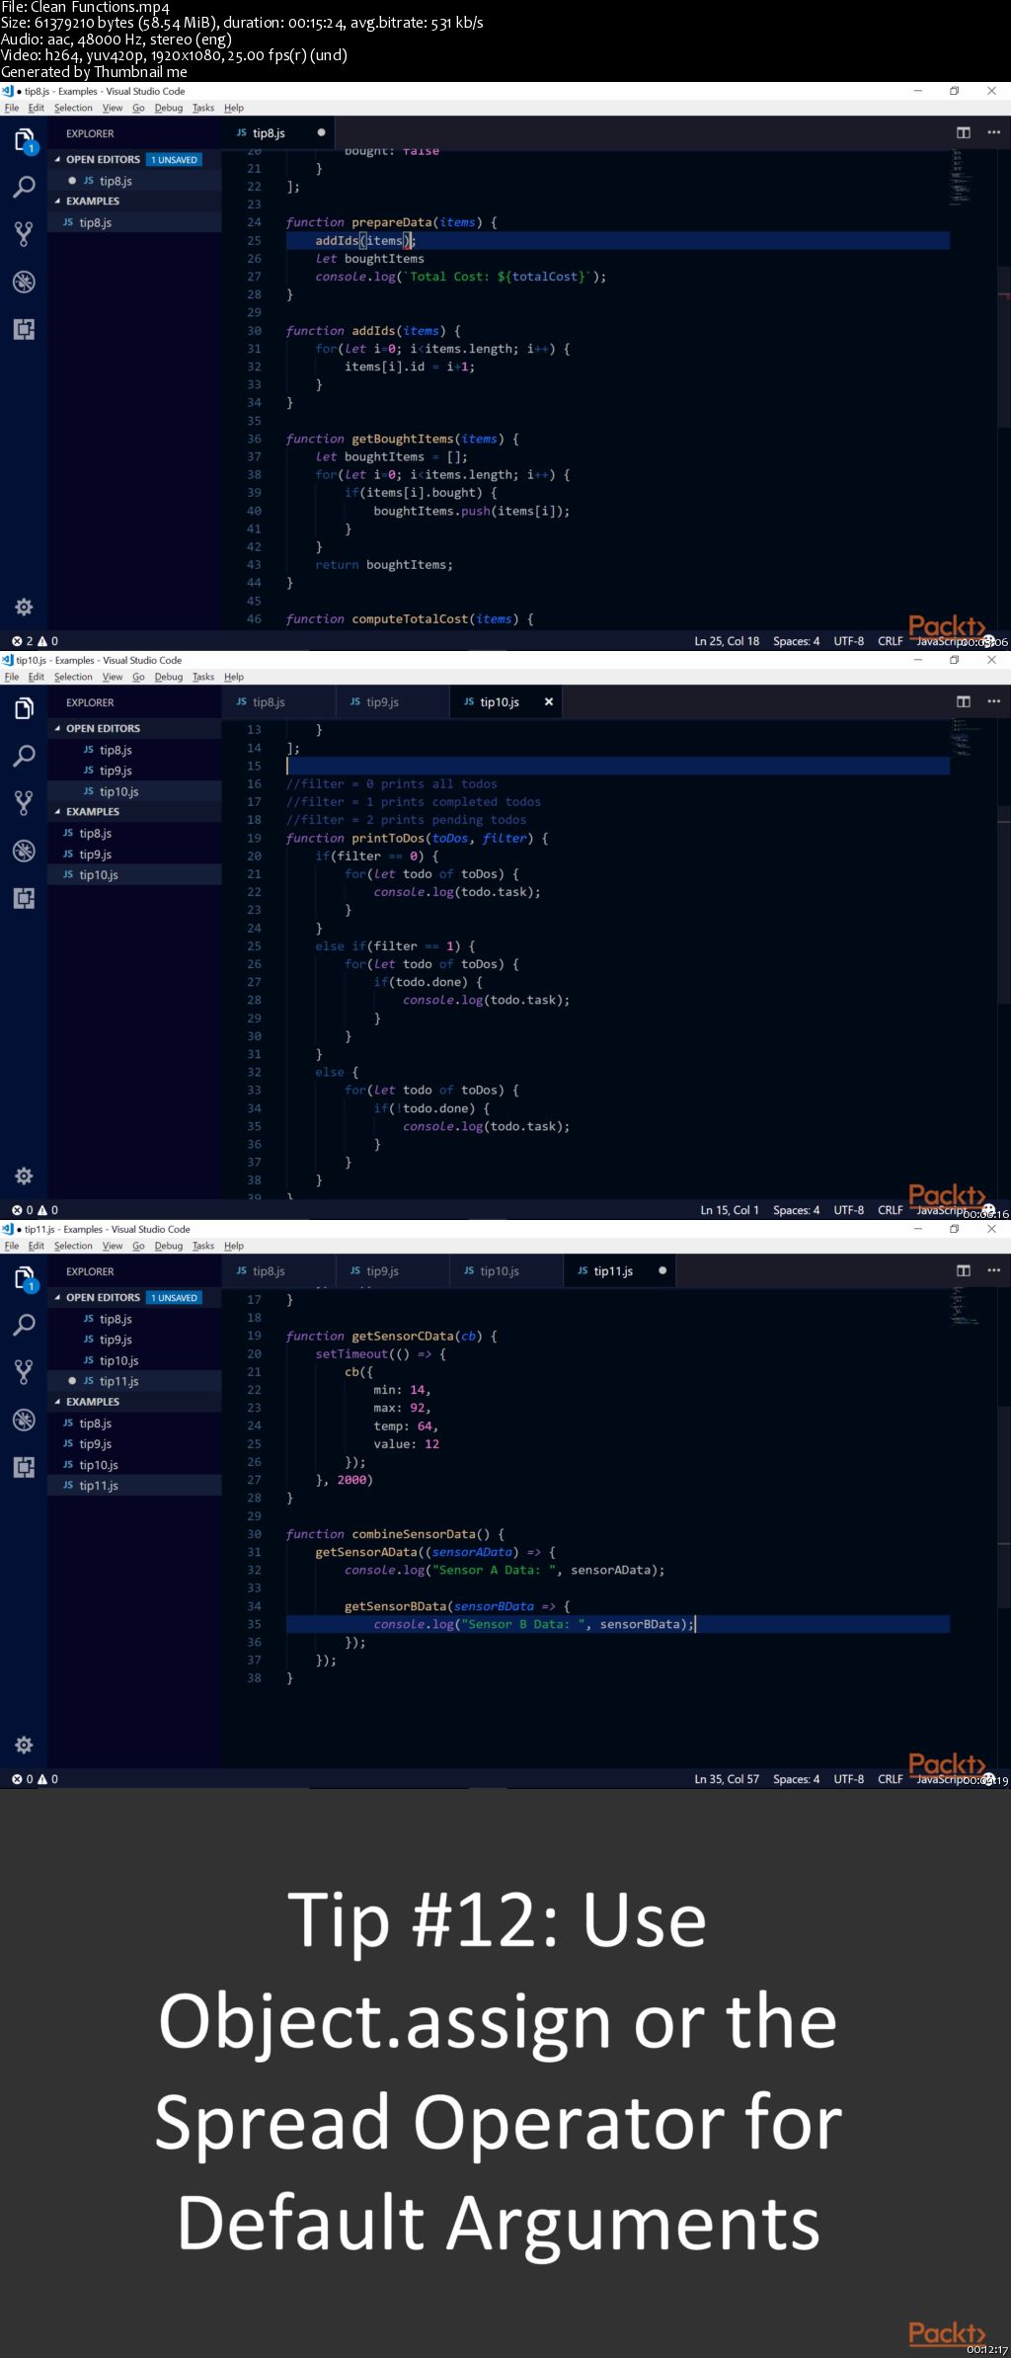1011x2358 pixels.
Task: Open Search view in tip11.js window
Action: (x=24, y=1325)
